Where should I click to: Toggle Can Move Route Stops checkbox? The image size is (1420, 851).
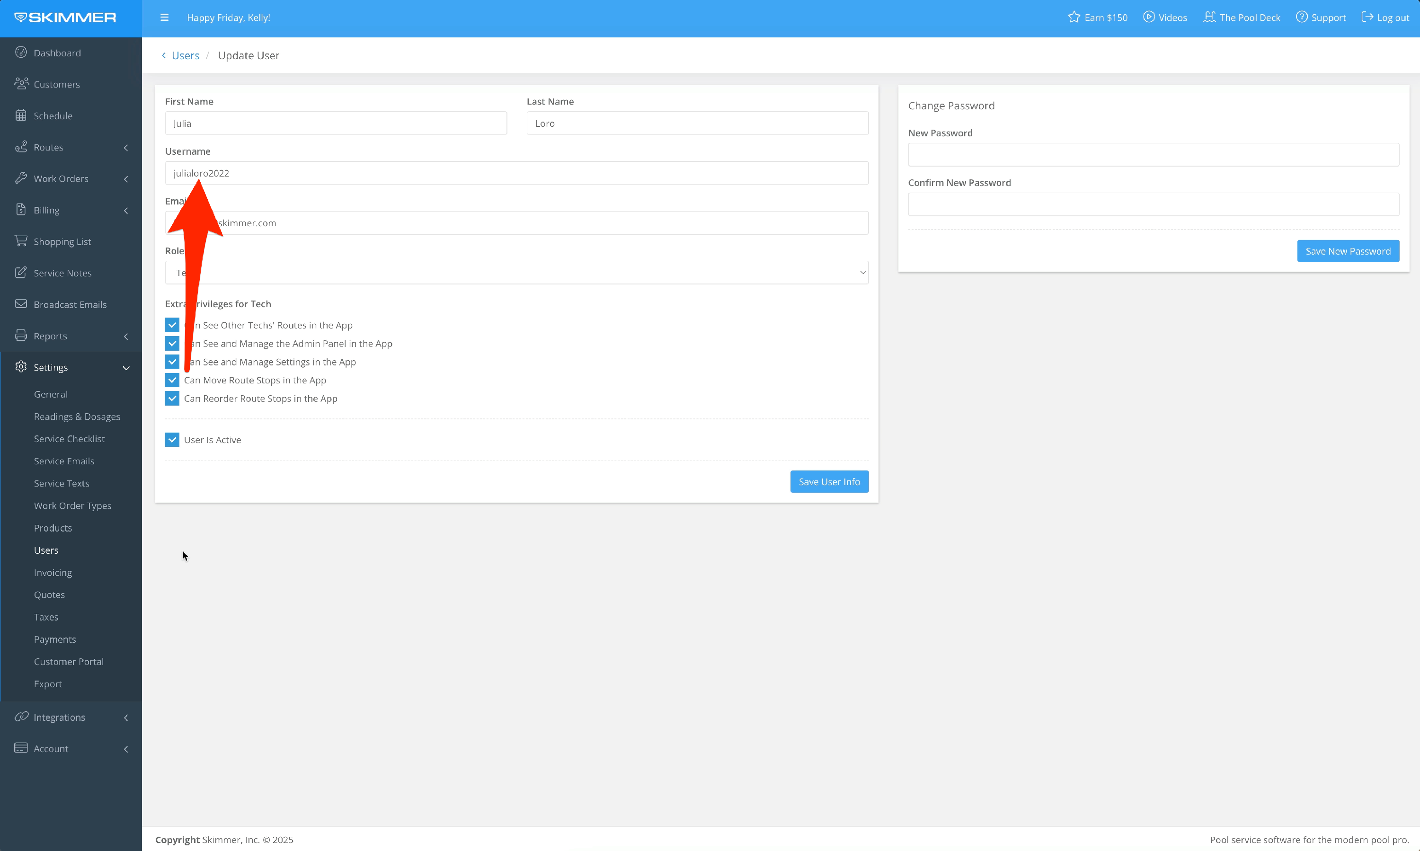[x=172, y=380]
